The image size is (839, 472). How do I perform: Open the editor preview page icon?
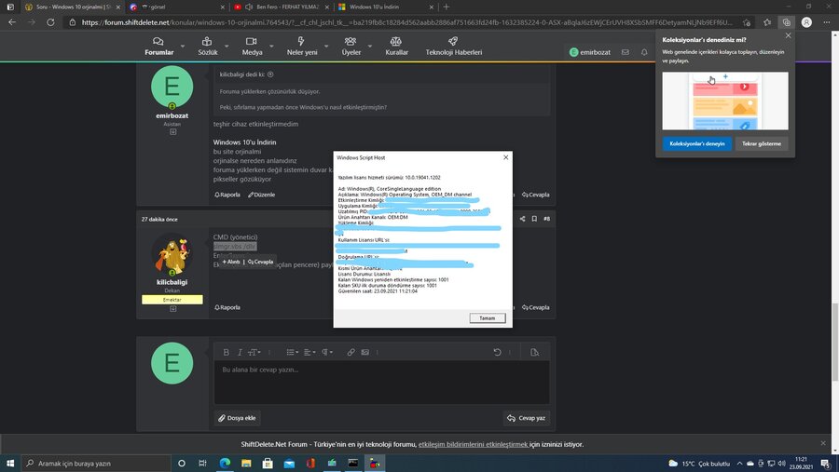click(534, 352)
